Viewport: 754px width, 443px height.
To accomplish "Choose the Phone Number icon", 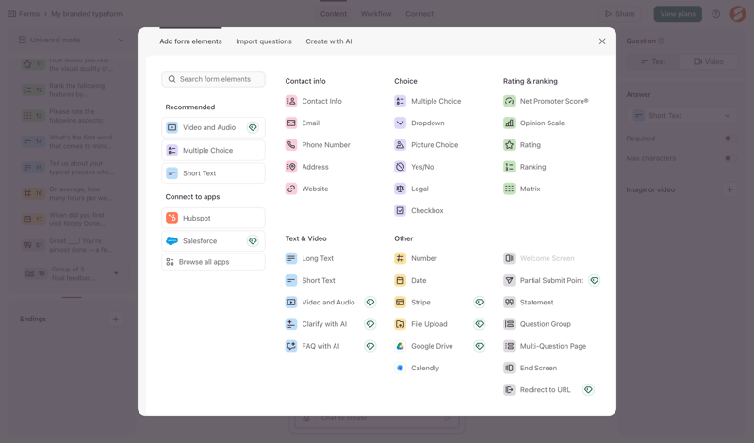I will [291, 145].
